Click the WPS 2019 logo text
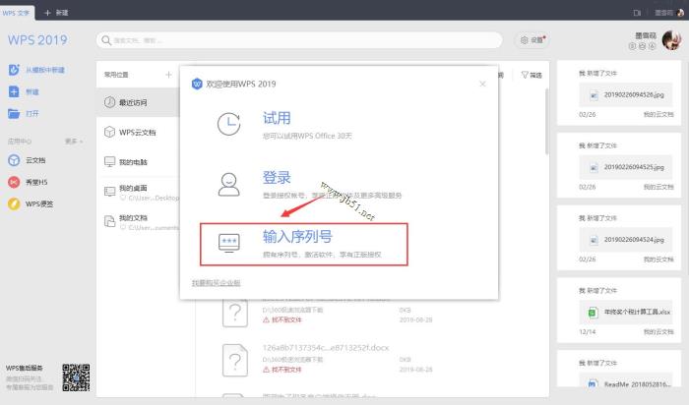This screenshot has height=405, width=689. tap(37, 40)
